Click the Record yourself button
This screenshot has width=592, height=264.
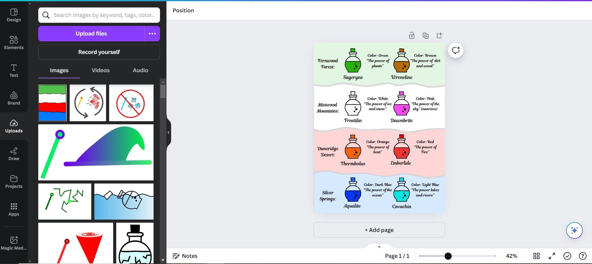coord(99,52)
